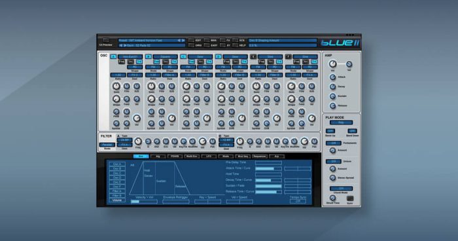The image size is (458, 241).
Task: Click the Portamento Amount knob
Action: tap(332, 151)
